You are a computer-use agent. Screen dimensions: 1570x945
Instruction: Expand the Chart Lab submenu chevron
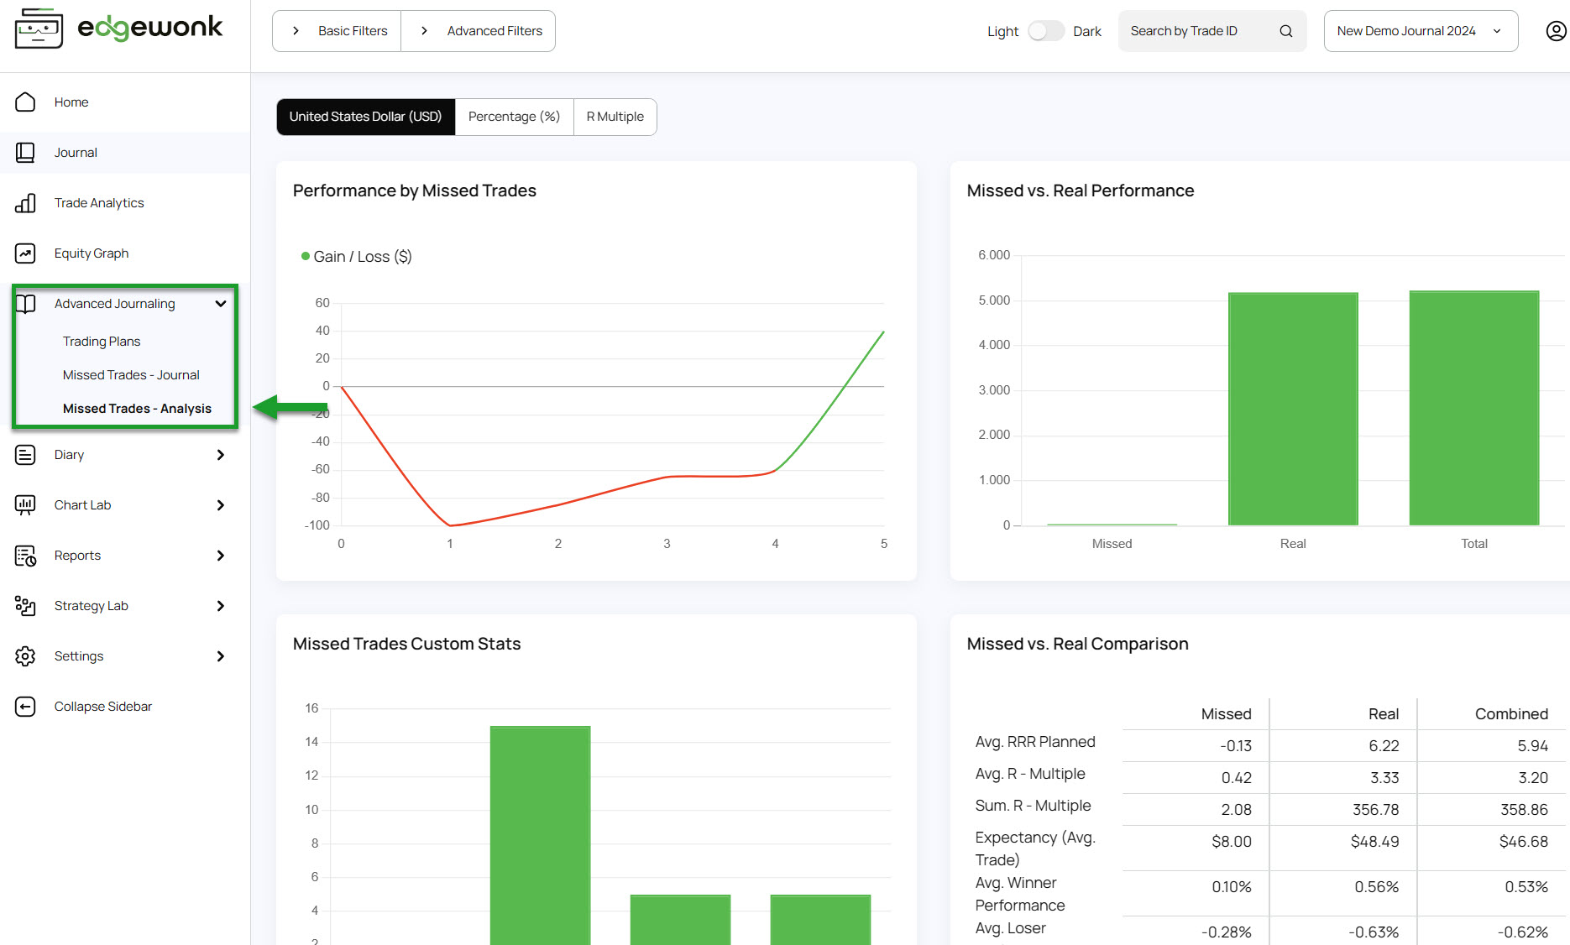pos(221,505)
